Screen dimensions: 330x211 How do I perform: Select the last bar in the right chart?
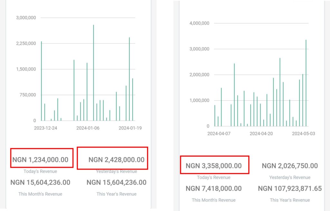point(306,83)
